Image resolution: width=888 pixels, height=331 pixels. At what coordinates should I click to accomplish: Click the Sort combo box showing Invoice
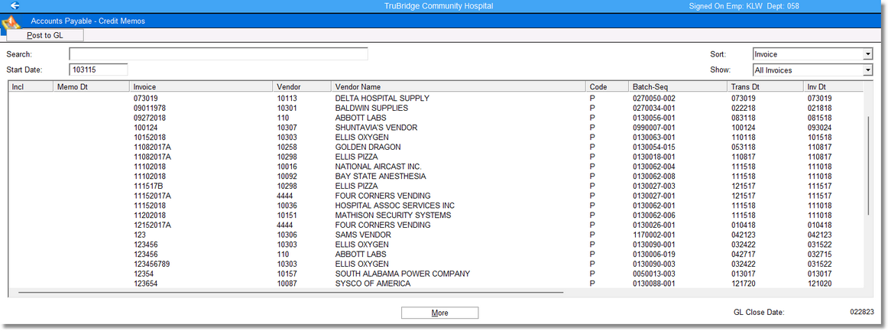pos(812,54)
